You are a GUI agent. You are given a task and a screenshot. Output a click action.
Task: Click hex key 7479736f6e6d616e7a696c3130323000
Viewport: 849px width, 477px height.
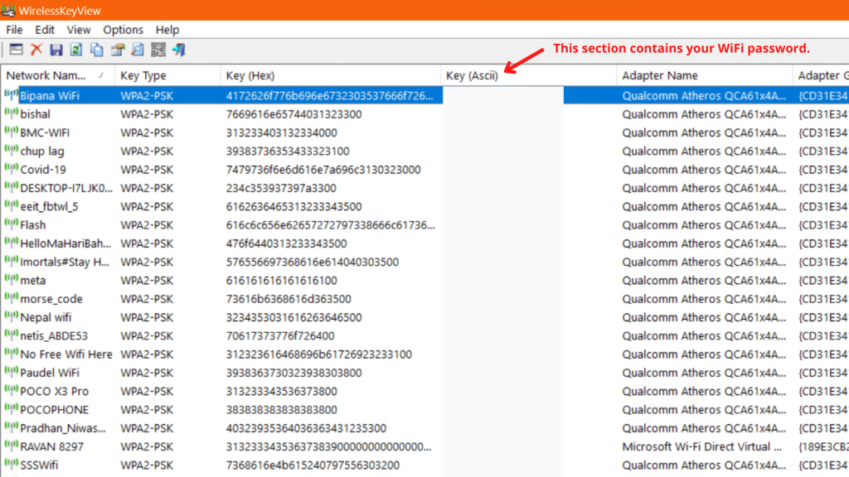coord(323,169)
